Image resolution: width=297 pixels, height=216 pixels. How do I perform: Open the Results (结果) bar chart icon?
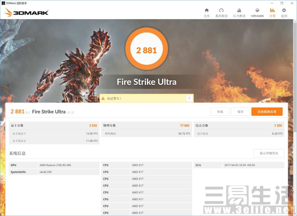[x=272, y=10]
